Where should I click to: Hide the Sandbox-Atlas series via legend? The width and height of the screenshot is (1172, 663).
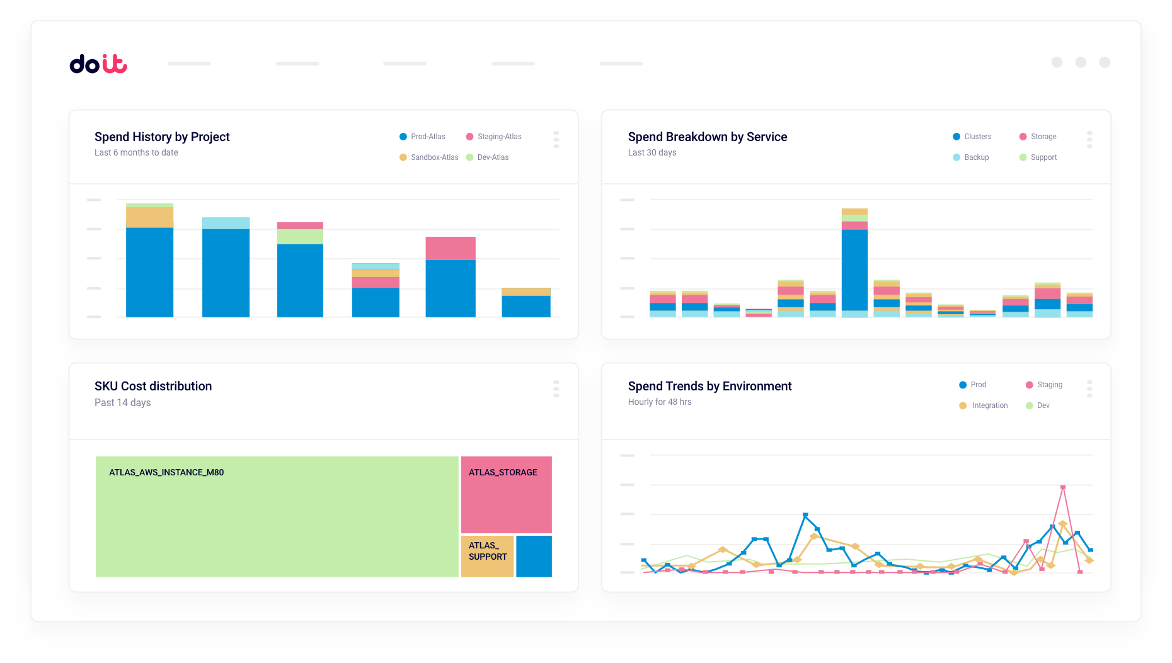pyautogui.click(x=428, y=157)
